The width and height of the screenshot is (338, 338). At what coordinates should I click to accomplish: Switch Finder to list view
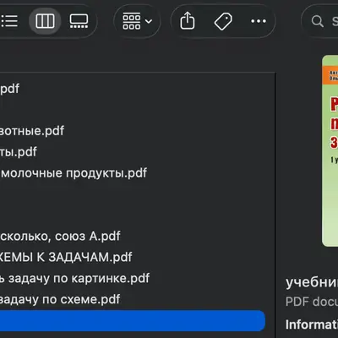(x=9, y=21)
